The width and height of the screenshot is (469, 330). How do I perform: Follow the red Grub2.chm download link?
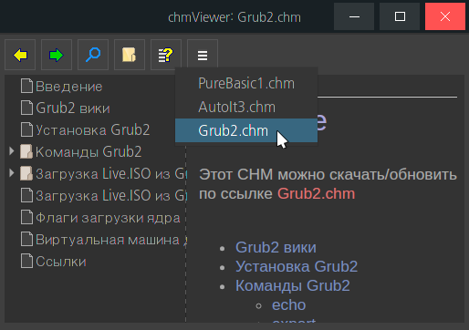[316, 193]
